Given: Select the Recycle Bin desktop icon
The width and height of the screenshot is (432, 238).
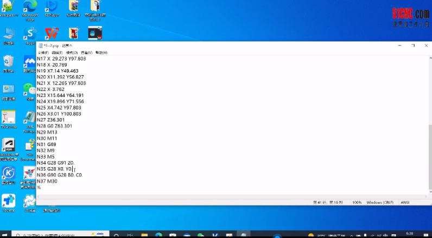Looking at the screenshot, I should click(x=8, y=62).
